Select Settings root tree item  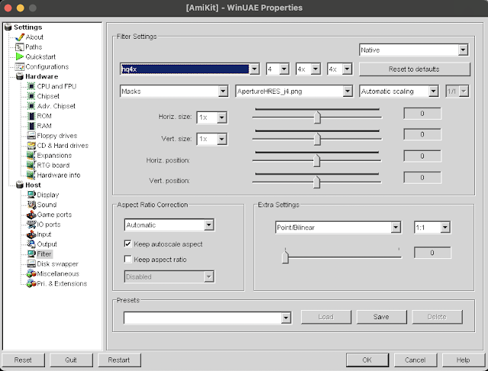27,27
